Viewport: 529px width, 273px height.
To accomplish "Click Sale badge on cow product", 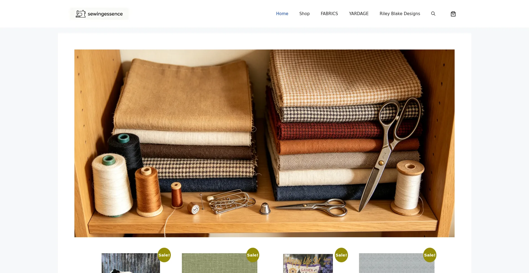I will pos(164,255).
